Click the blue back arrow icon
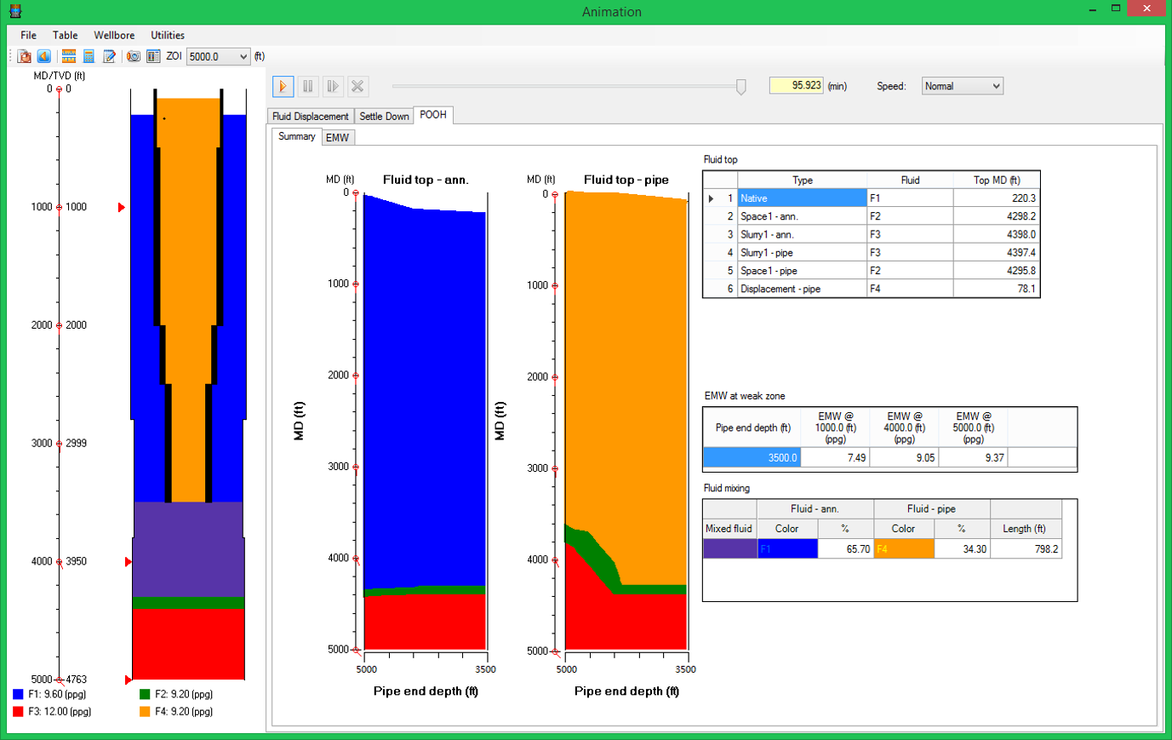This screenshot has height=740, width=1172. [x=43, y=56]
